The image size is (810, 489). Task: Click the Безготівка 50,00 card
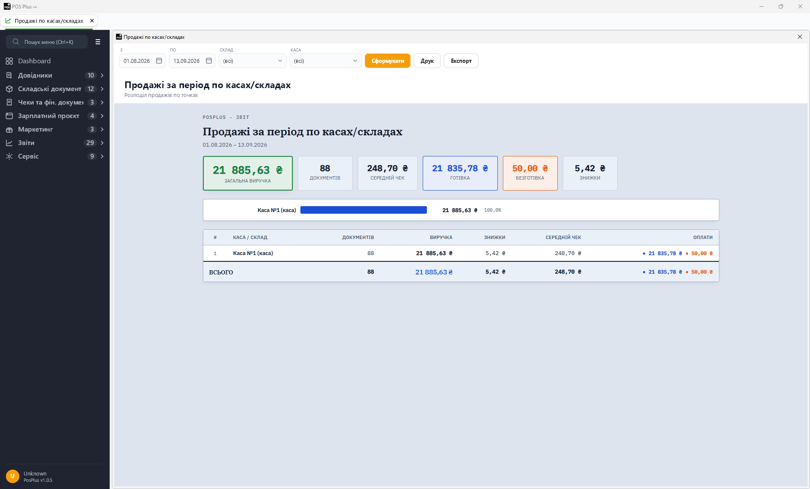pos(530,173)
